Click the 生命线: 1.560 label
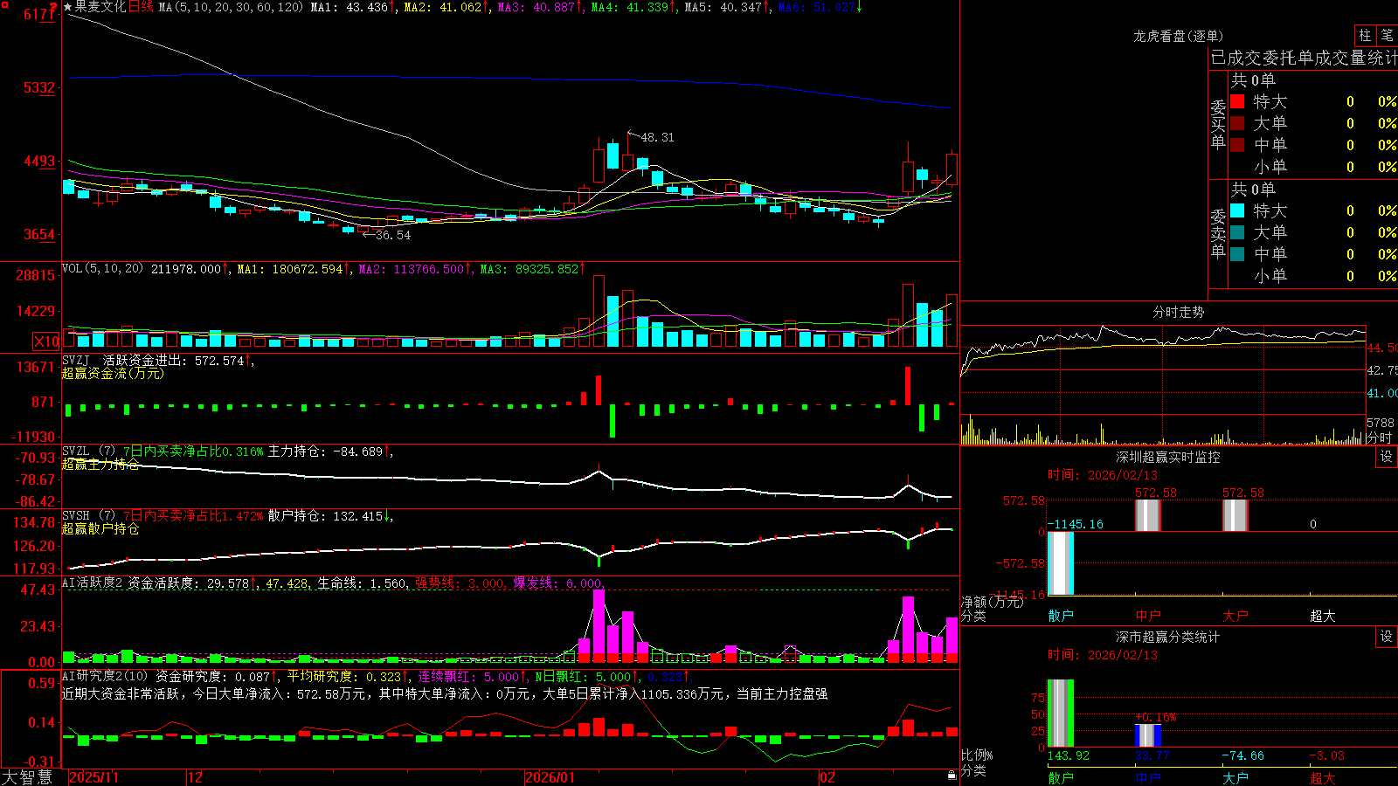Image resolution: width=1398 pixels, height=786 pixels. click(x=362, y=583)
